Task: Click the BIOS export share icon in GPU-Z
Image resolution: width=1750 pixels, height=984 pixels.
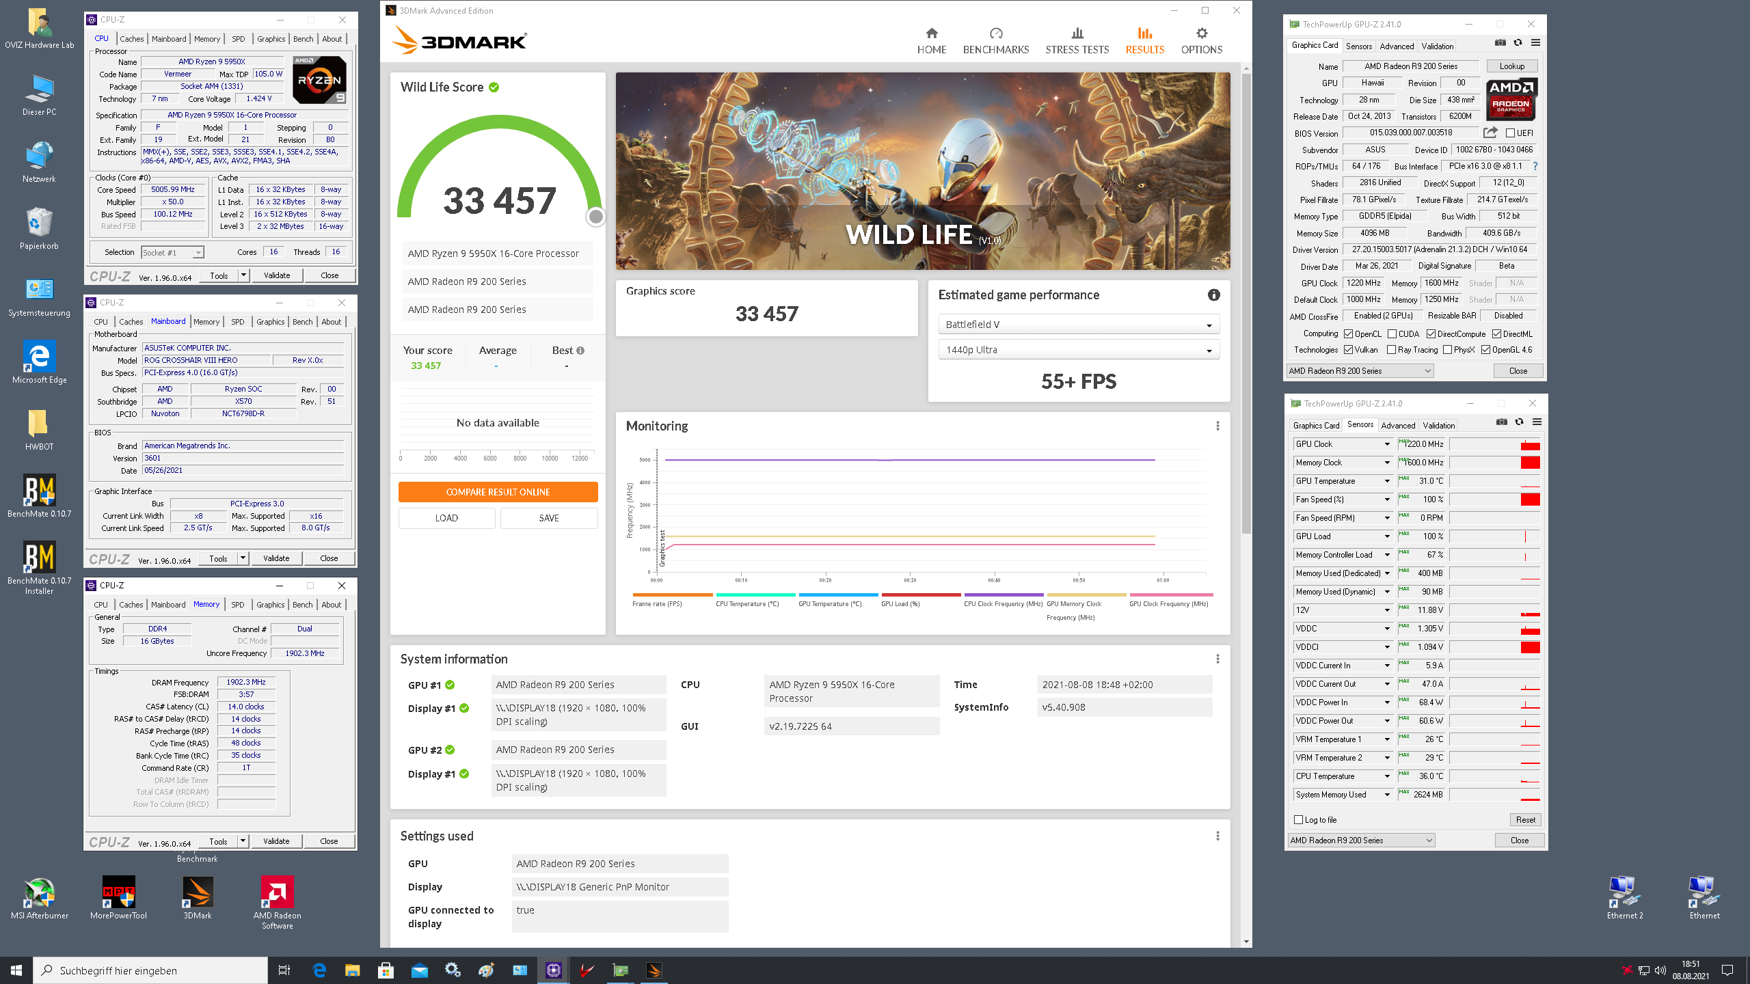Action: tap(1491, 133)
